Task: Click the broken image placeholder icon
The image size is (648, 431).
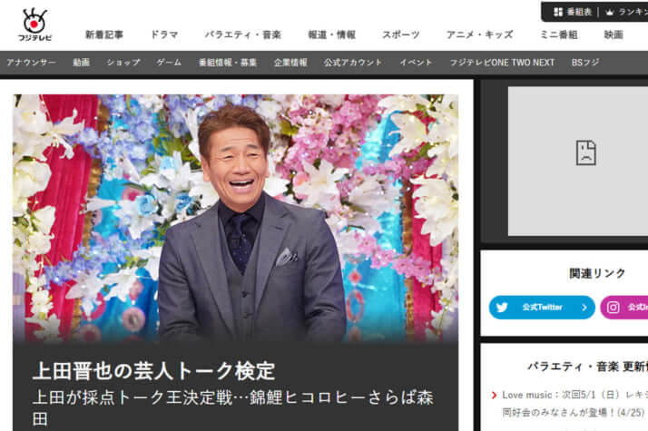Action: pyautogui.click(x=586, y=153)
